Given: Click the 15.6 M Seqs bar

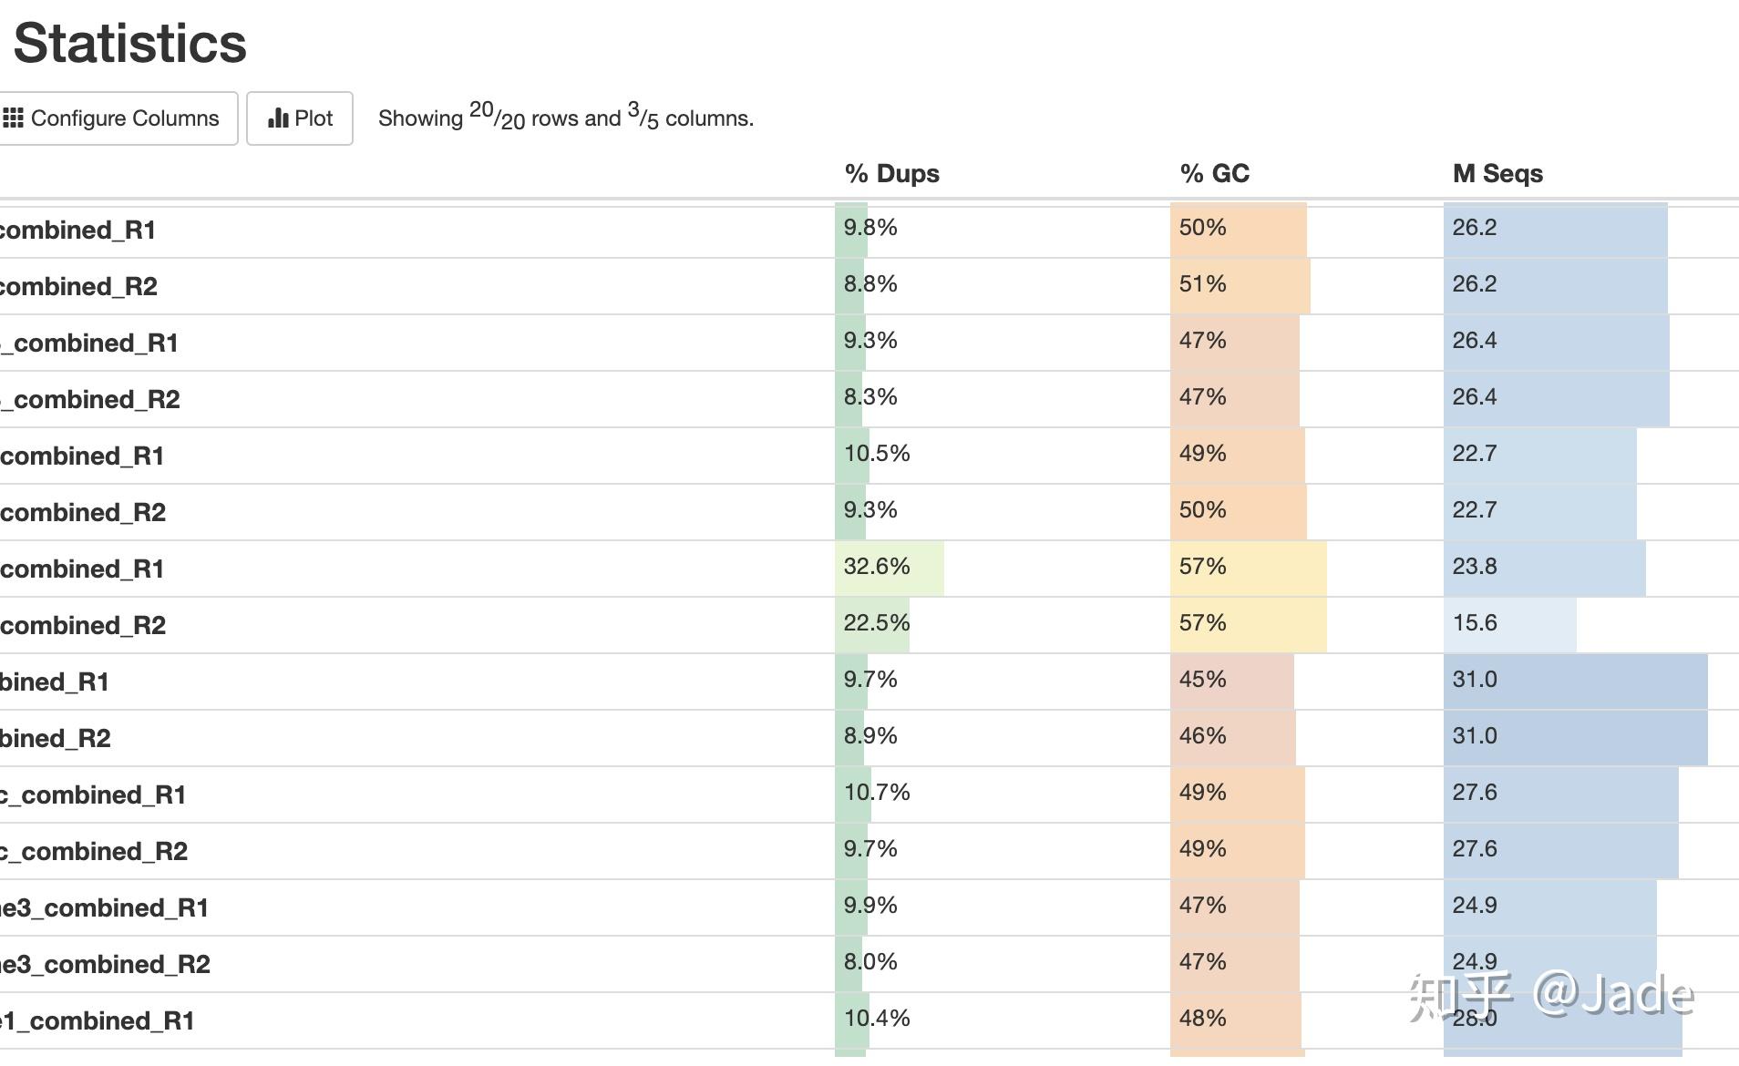Looking at the screenshot, I should pos(1509,624).
